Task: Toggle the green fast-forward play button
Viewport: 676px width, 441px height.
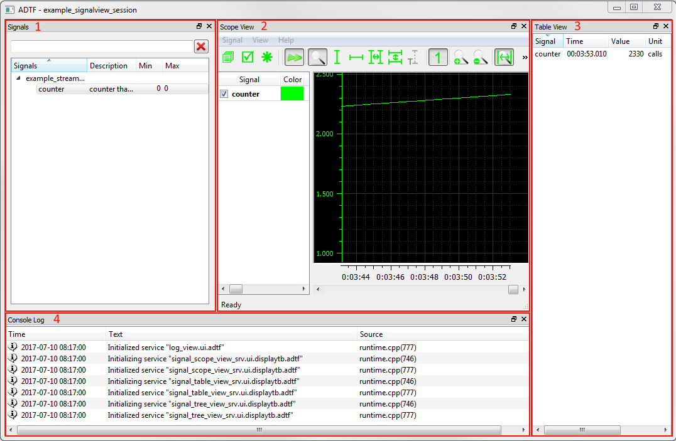Action: (x=295, y=57)
